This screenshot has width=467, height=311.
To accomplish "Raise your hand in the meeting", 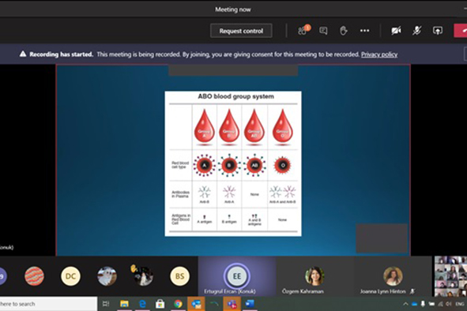I will click(344, 31).
